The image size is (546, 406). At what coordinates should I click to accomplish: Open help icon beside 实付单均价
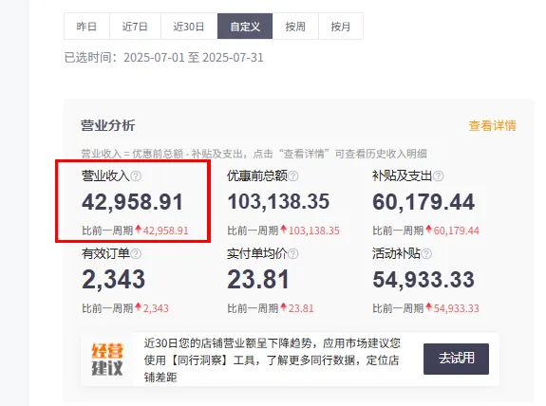point(293,254)
